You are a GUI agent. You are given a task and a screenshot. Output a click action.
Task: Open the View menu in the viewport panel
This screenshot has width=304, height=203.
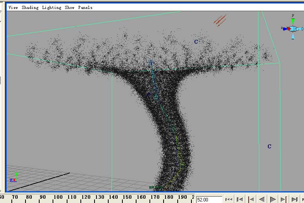(x=13, y=7)
